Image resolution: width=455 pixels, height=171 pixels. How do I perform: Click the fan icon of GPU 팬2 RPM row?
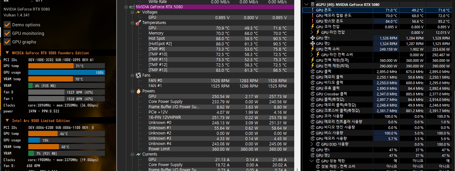tap(312, 43)
